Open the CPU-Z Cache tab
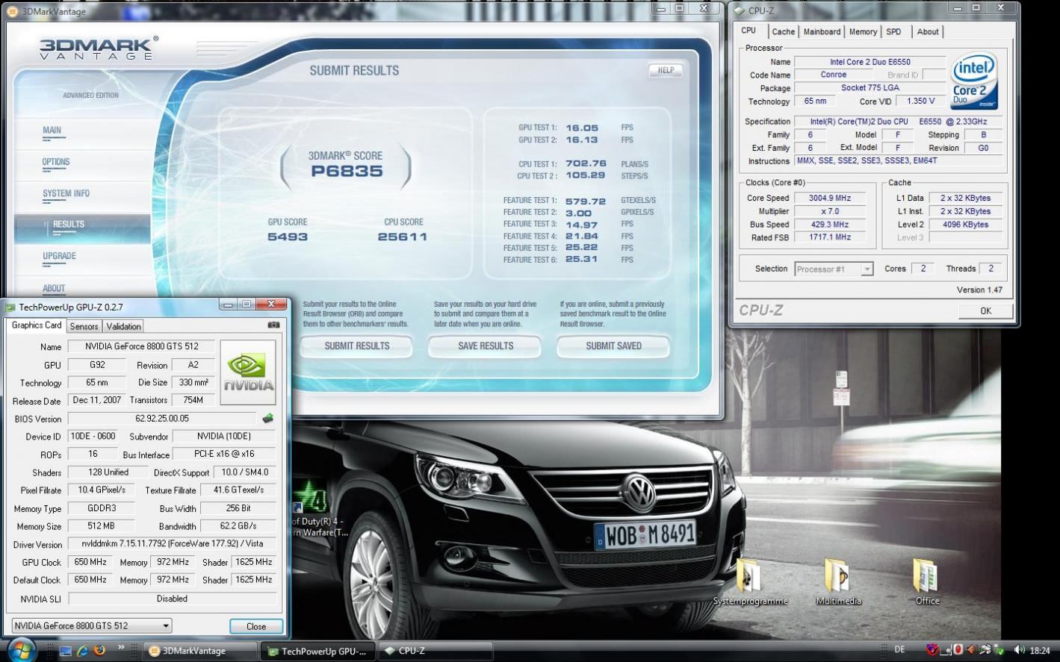The height and width of the screenshot is (662, 1060). pyautogui.click(x=783, y=31)
